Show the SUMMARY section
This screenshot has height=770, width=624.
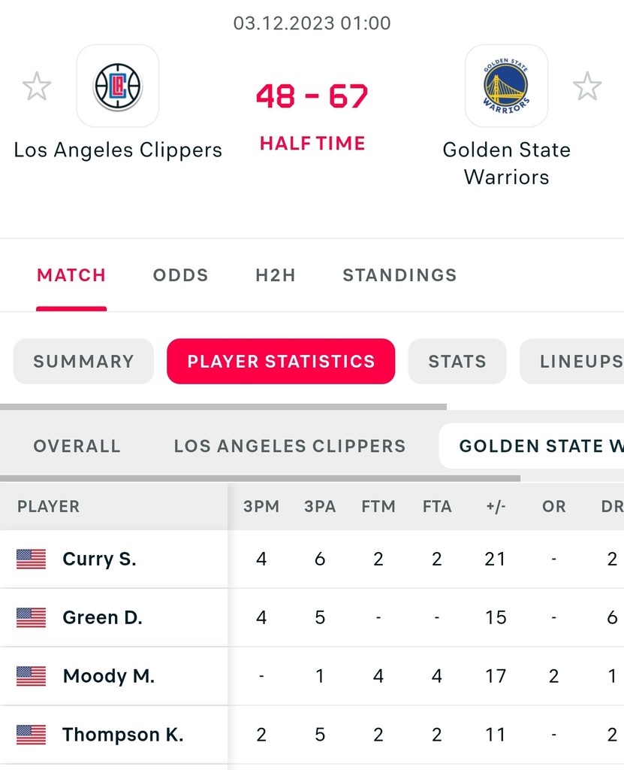click(x=83, y=362)
